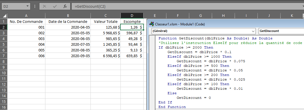Select row 8 header
This screenshot has width=304, height=110.
[x=4, y=61]
